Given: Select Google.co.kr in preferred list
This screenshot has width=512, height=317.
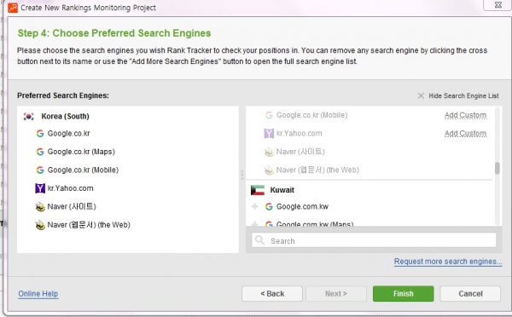Looking at the screenshot, I should pyautogui.click(x=68, y=134).
